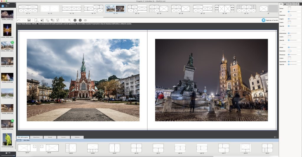Select the Tutte layout filter
The image size is (302, 157).
19,140
